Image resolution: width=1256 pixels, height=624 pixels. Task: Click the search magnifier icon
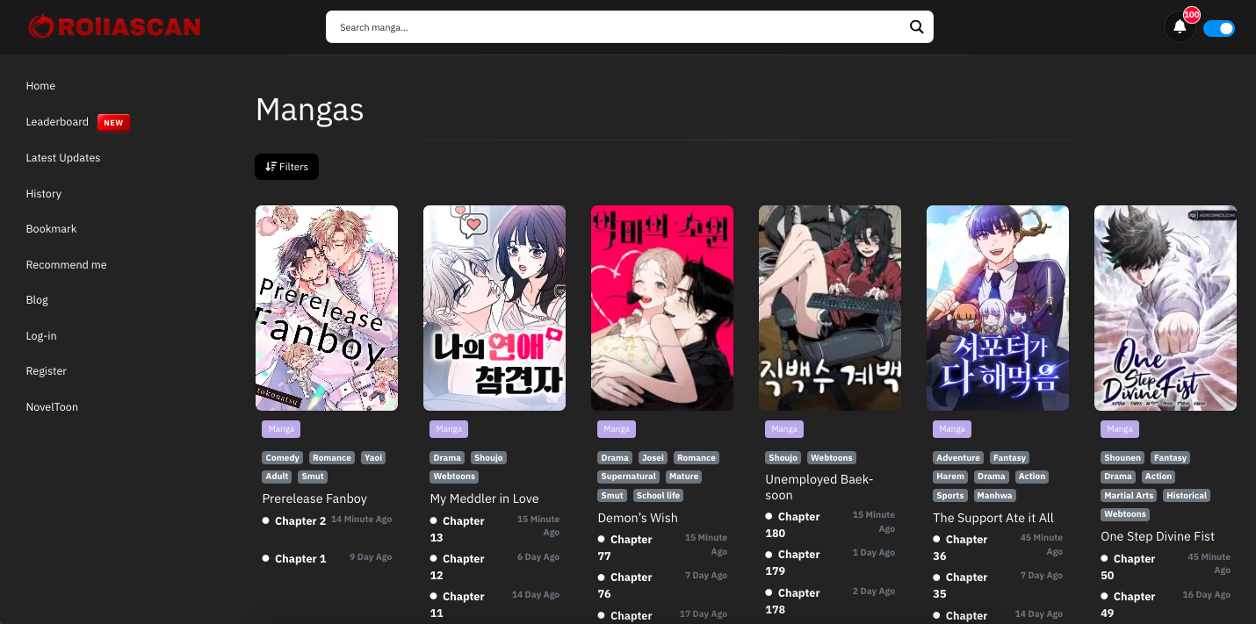(916, 27)
